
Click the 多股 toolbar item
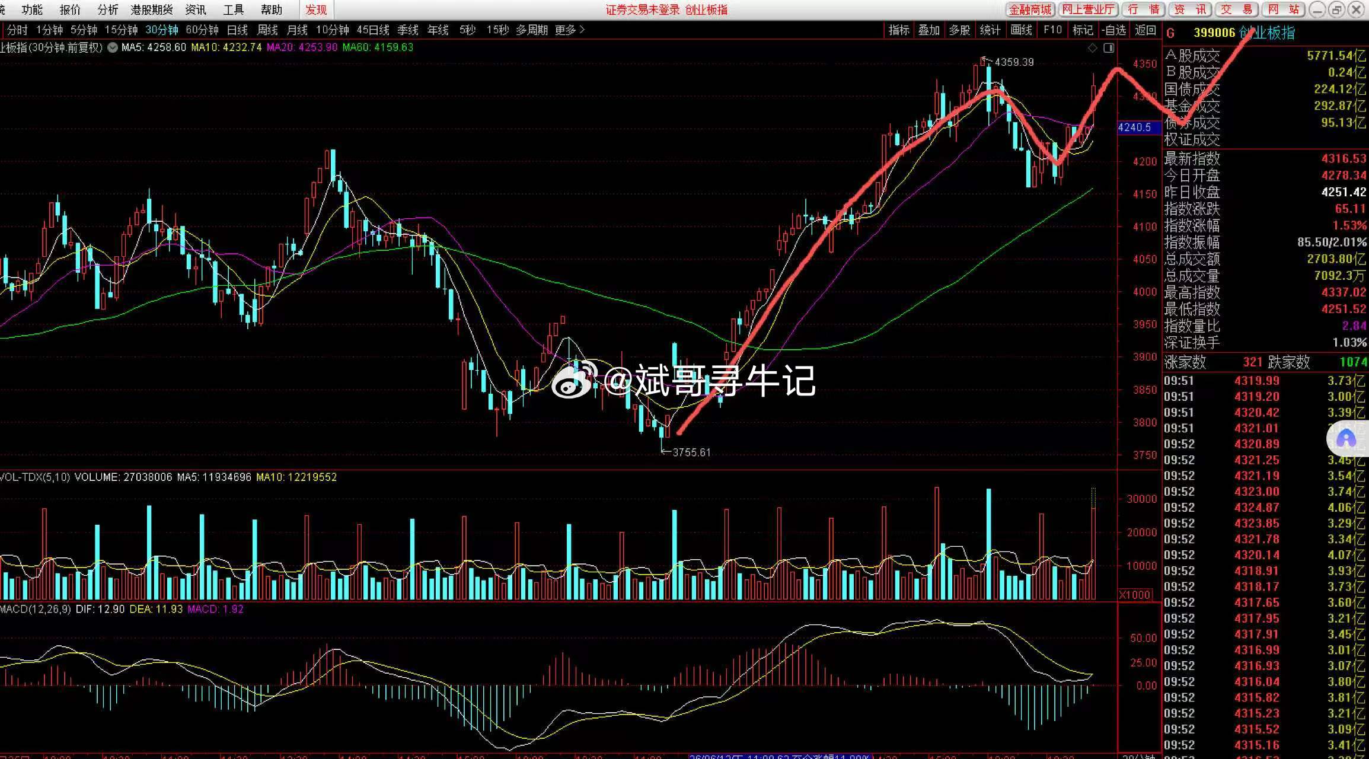959,30
